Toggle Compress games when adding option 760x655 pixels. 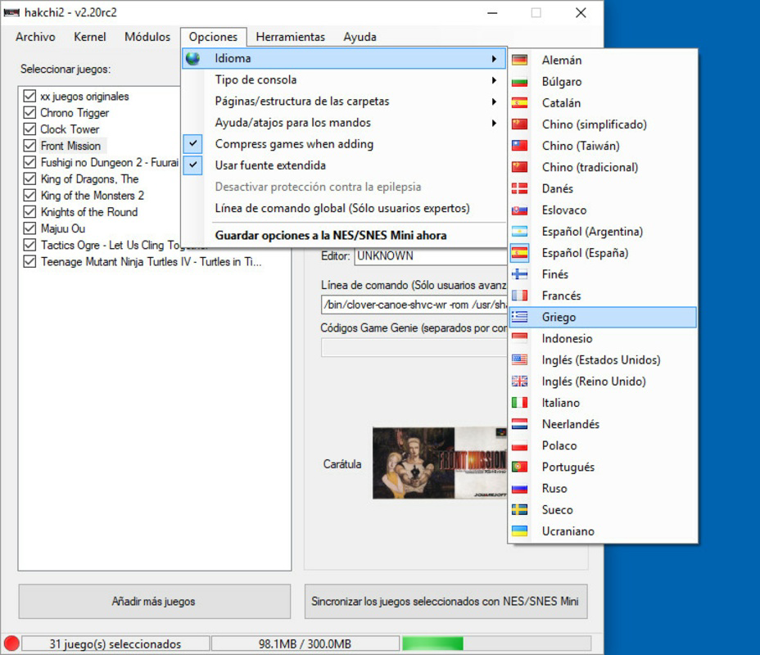click(344, 144)
